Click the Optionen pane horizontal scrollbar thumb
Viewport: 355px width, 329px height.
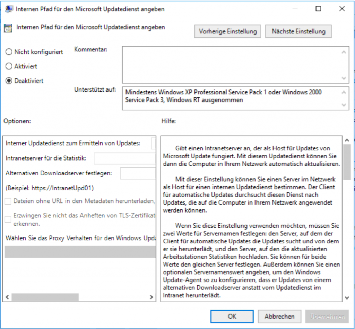45,297
